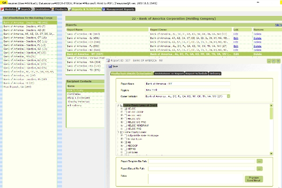Toggle Home Equity Lines of Credit checkbox
282x188 pixels.
coord(121,105)
